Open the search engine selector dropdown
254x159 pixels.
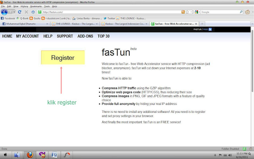[197, 12]
